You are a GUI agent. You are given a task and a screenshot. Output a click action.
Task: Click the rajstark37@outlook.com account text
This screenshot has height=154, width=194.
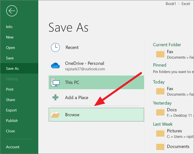point(85,69)
